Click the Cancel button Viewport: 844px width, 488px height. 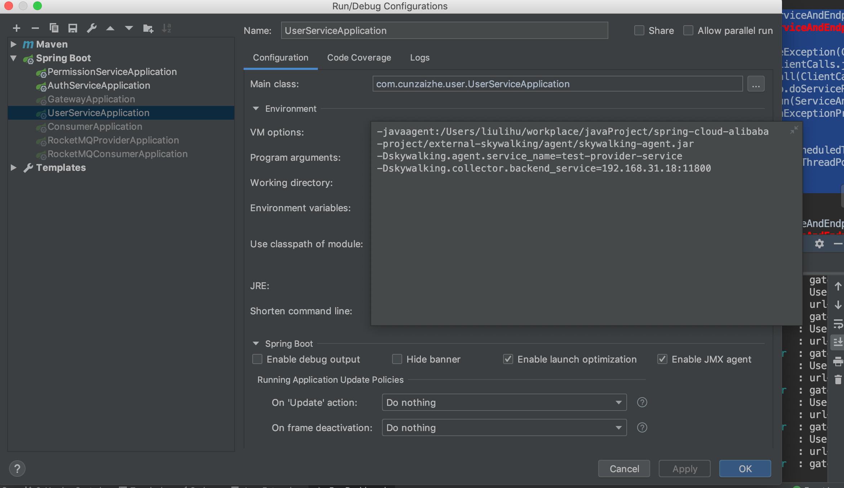tap(624, 469)
